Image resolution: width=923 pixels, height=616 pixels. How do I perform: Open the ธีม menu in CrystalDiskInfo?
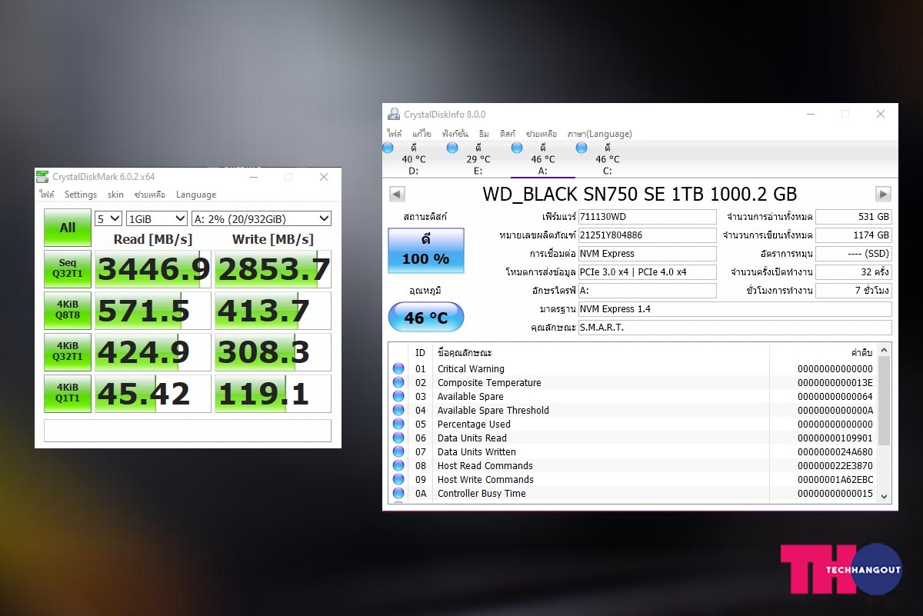click(x=484, y=134)
